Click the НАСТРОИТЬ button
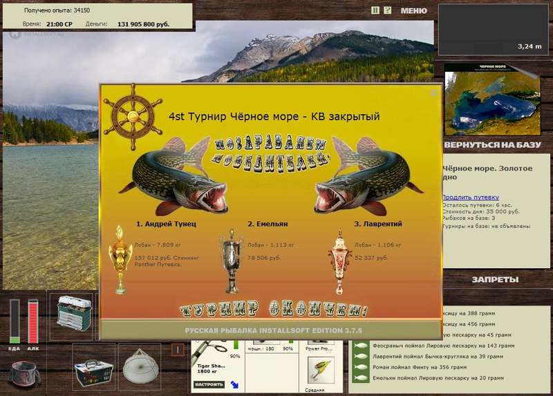 (209, 384)
